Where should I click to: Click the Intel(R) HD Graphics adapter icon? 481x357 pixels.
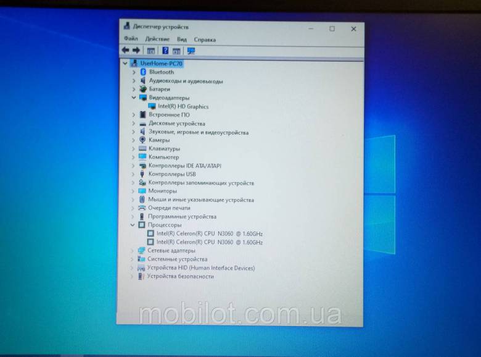(152, 106)
